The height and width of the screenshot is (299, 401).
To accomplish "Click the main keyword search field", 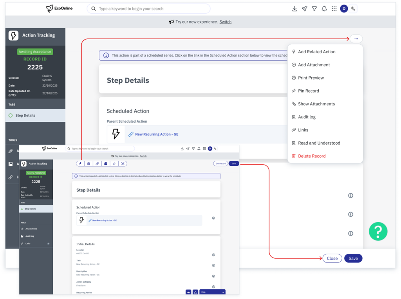I will click(149, 9).
